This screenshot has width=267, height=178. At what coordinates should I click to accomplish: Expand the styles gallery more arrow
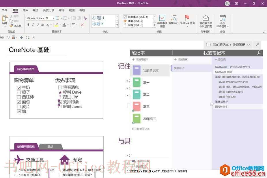pos(117,25)
